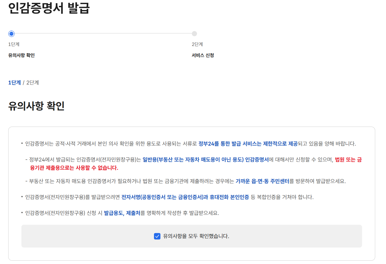Uncheck the confirmation checkbox in the gray bar
This screenshot has height=264, width=386.
pos(157,236)
